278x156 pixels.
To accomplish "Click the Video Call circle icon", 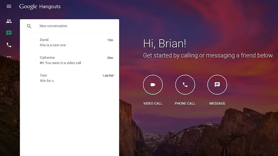I will tap(153, 85).
